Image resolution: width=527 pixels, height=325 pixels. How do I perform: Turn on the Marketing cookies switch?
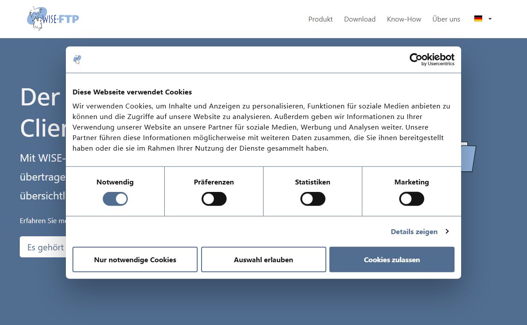pos(411,199)
